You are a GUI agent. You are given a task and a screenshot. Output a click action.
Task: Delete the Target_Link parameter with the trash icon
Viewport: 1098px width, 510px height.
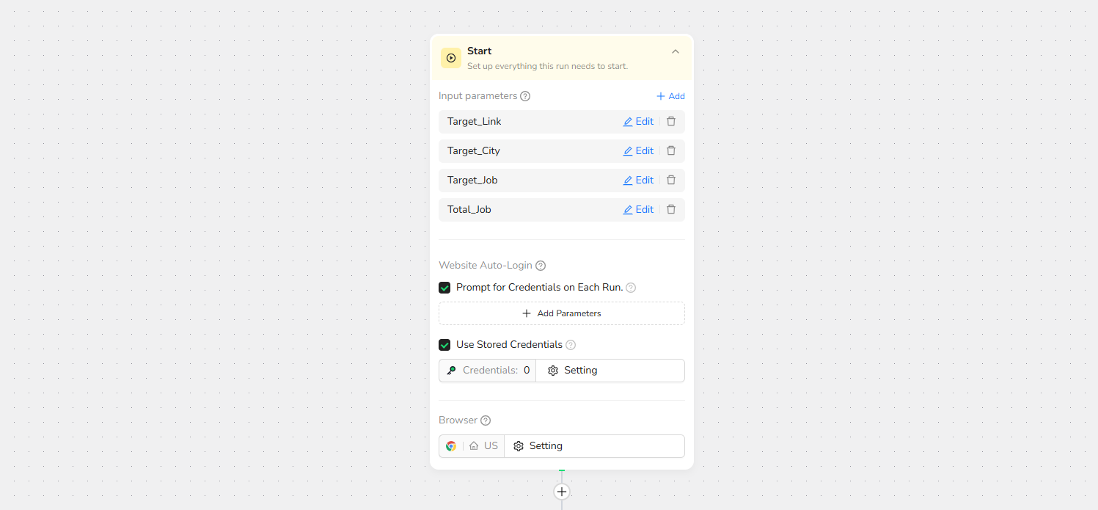pos(671,121)
